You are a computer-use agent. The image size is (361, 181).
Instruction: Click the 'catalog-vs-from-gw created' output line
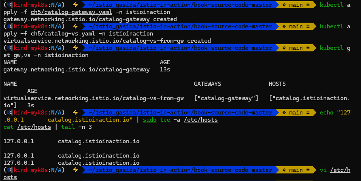[107, 41]
